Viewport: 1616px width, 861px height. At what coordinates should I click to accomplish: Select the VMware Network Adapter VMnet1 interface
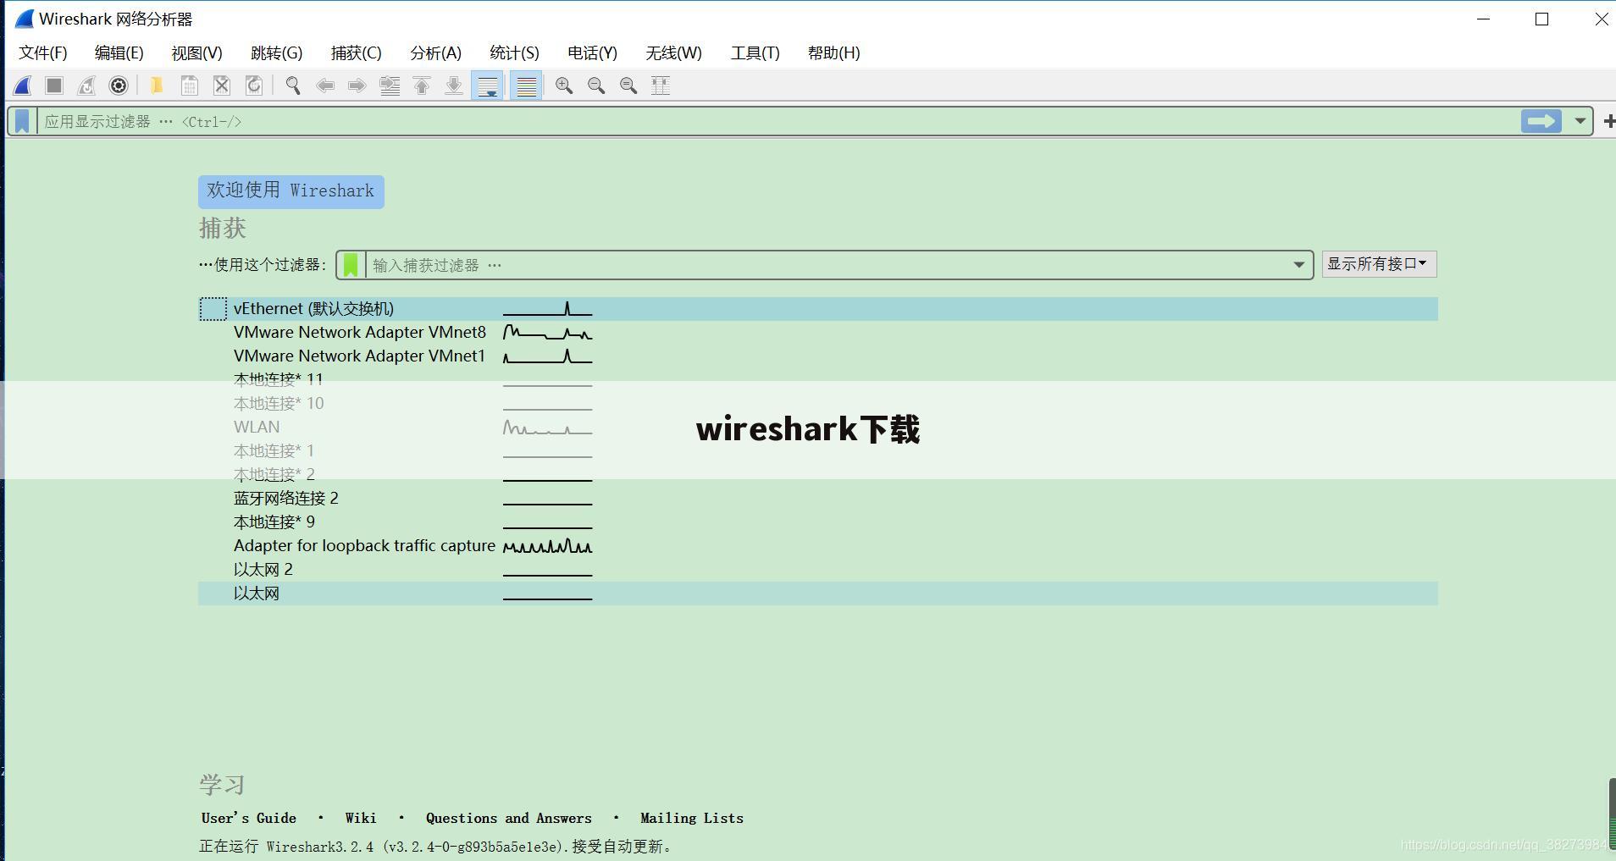point(818,356)
